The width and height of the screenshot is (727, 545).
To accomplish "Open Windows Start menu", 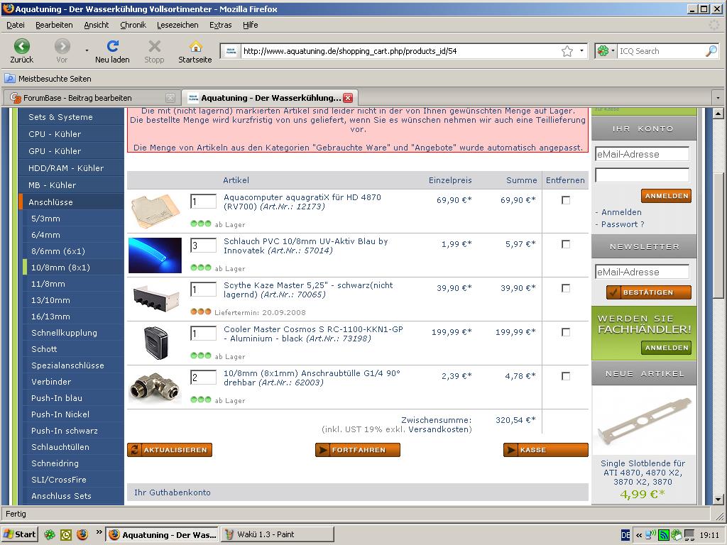I will coord(19,534).
